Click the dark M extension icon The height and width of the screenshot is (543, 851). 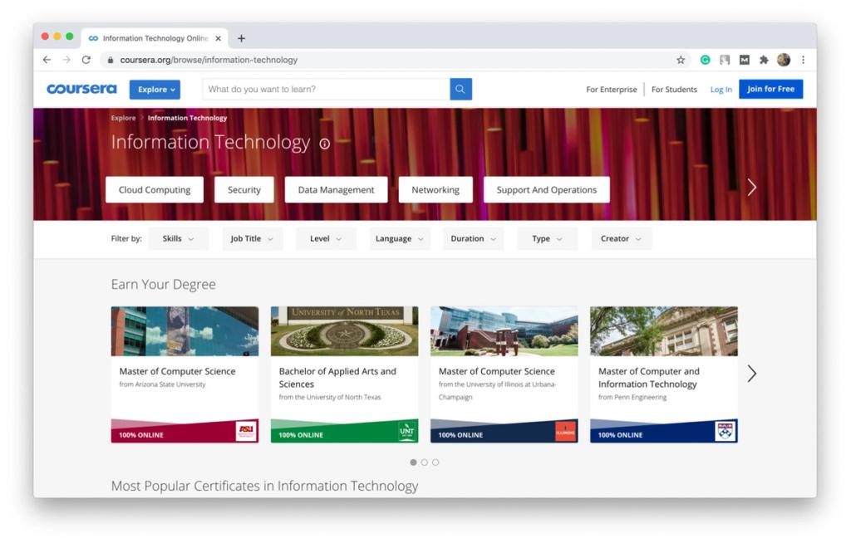[744, 60]
